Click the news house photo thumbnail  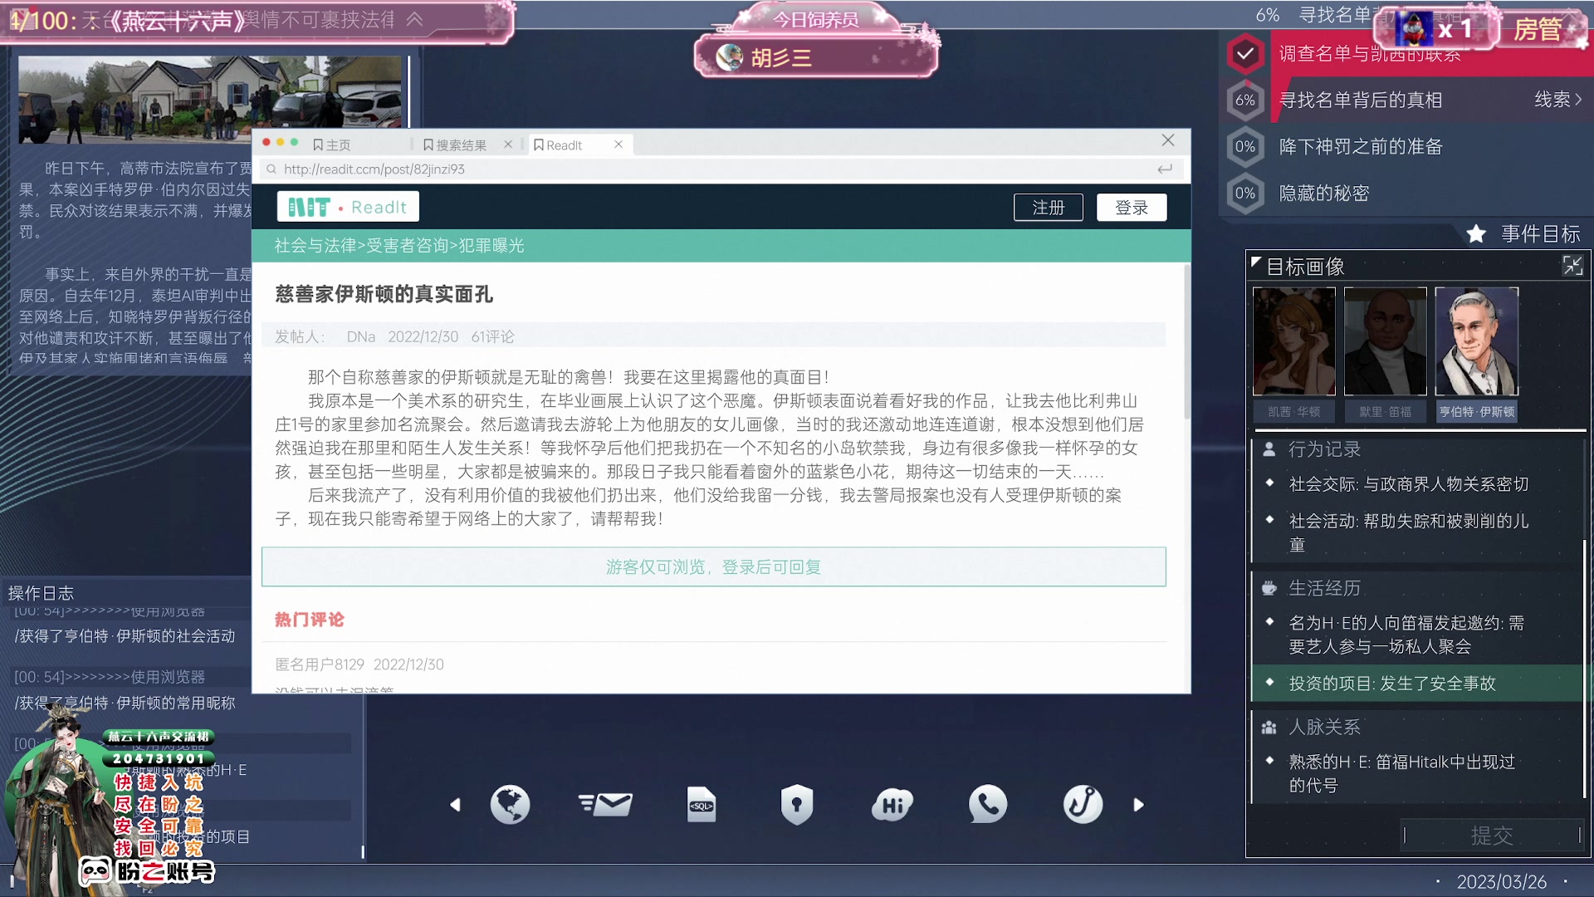[x=210, y=100]
